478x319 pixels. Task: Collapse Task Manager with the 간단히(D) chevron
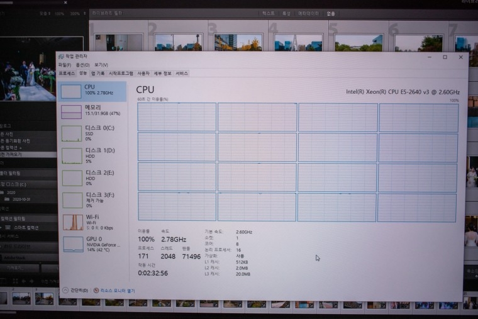click(65, 290)
